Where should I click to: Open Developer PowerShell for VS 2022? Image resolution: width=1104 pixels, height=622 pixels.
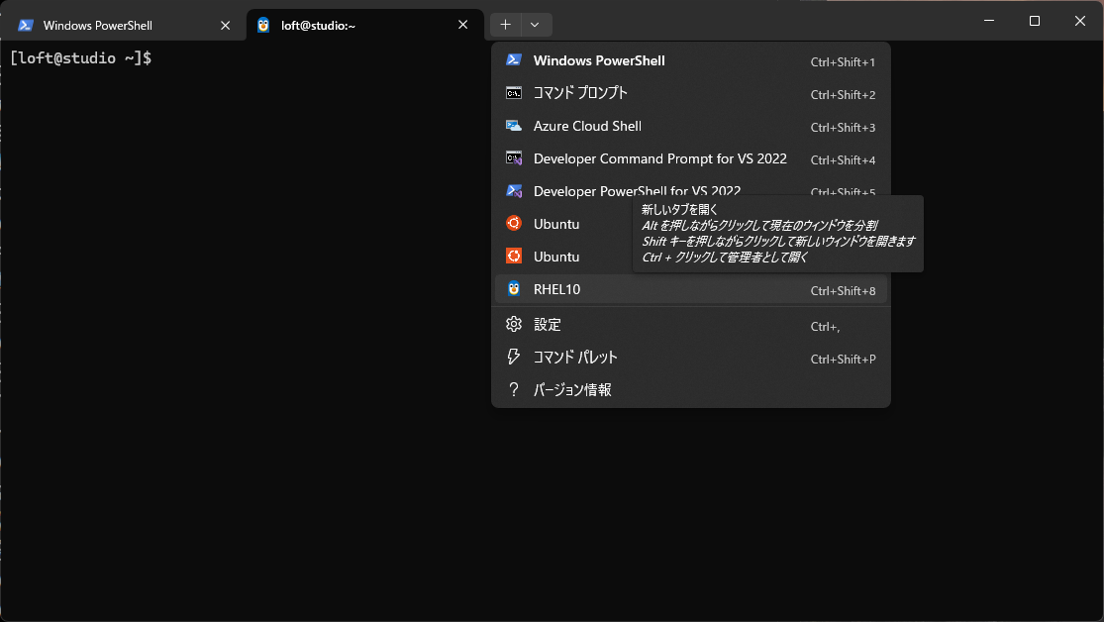(691, 191)
